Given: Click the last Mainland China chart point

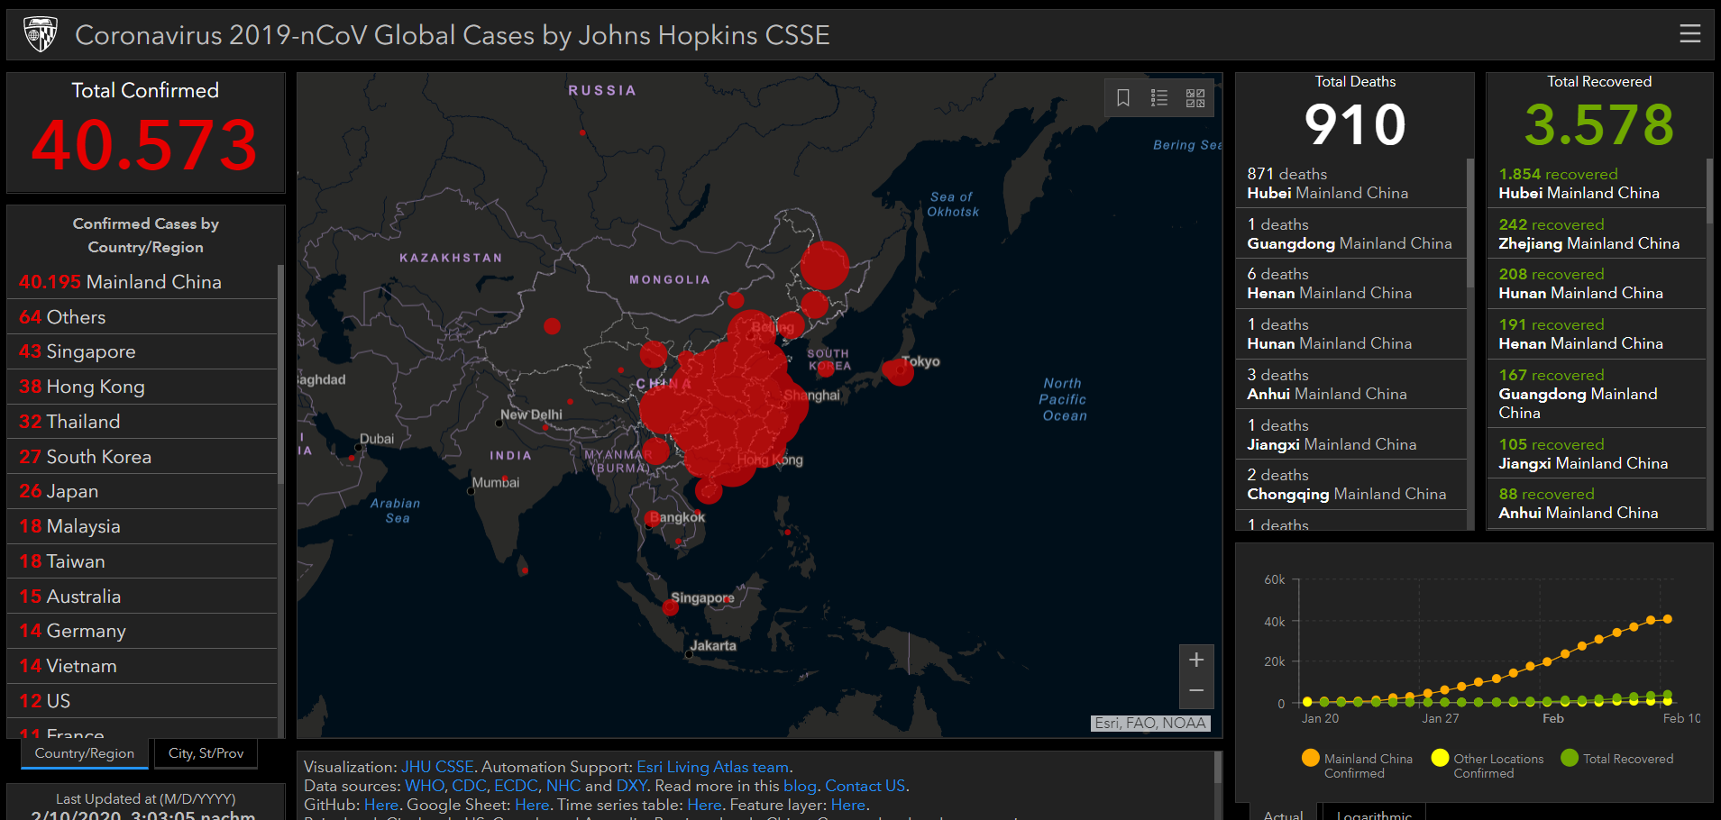Looking at the screenshot, I should [1668, 619].
